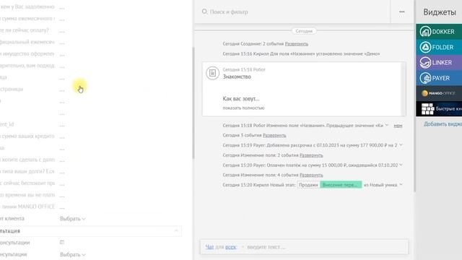Open the FOLDER widget
Image resolution: width=462 pixels, height=260 pixels.
click(439, 47)
